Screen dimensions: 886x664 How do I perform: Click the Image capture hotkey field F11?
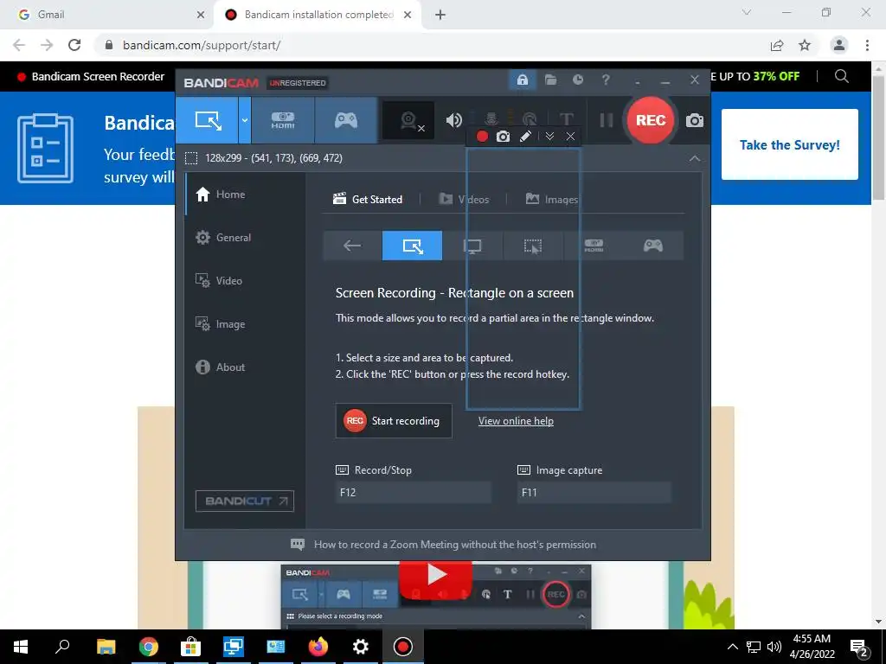594,492
